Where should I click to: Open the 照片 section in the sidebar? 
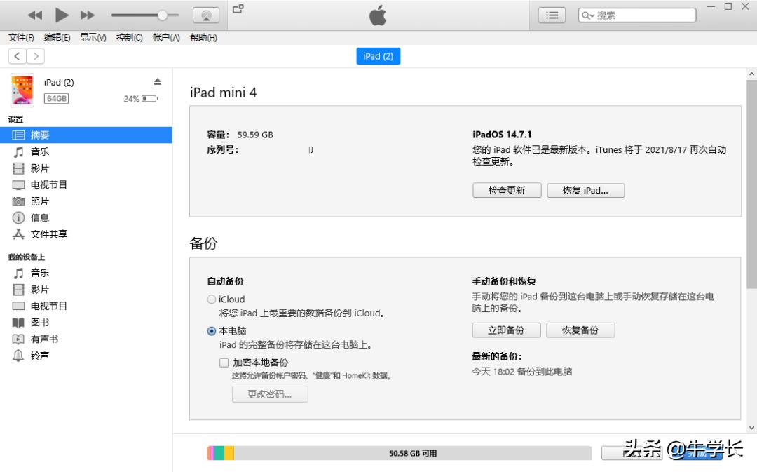(39, 201)
